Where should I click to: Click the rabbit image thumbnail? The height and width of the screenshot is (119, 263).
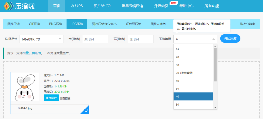pos(25,87)
